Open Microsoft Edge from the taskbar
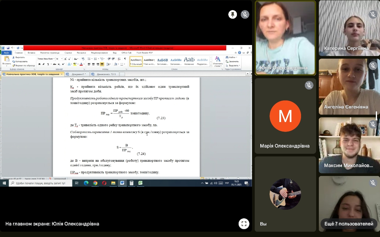This screenshot has height=237, width=380. pyautogui.click(x=86, y=183)
